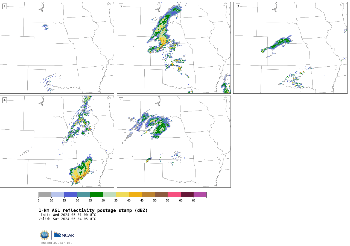Viewport: 350px width, 246px height.
Task: Click the 5 tick label on colorbar
Action: point(39,201)
